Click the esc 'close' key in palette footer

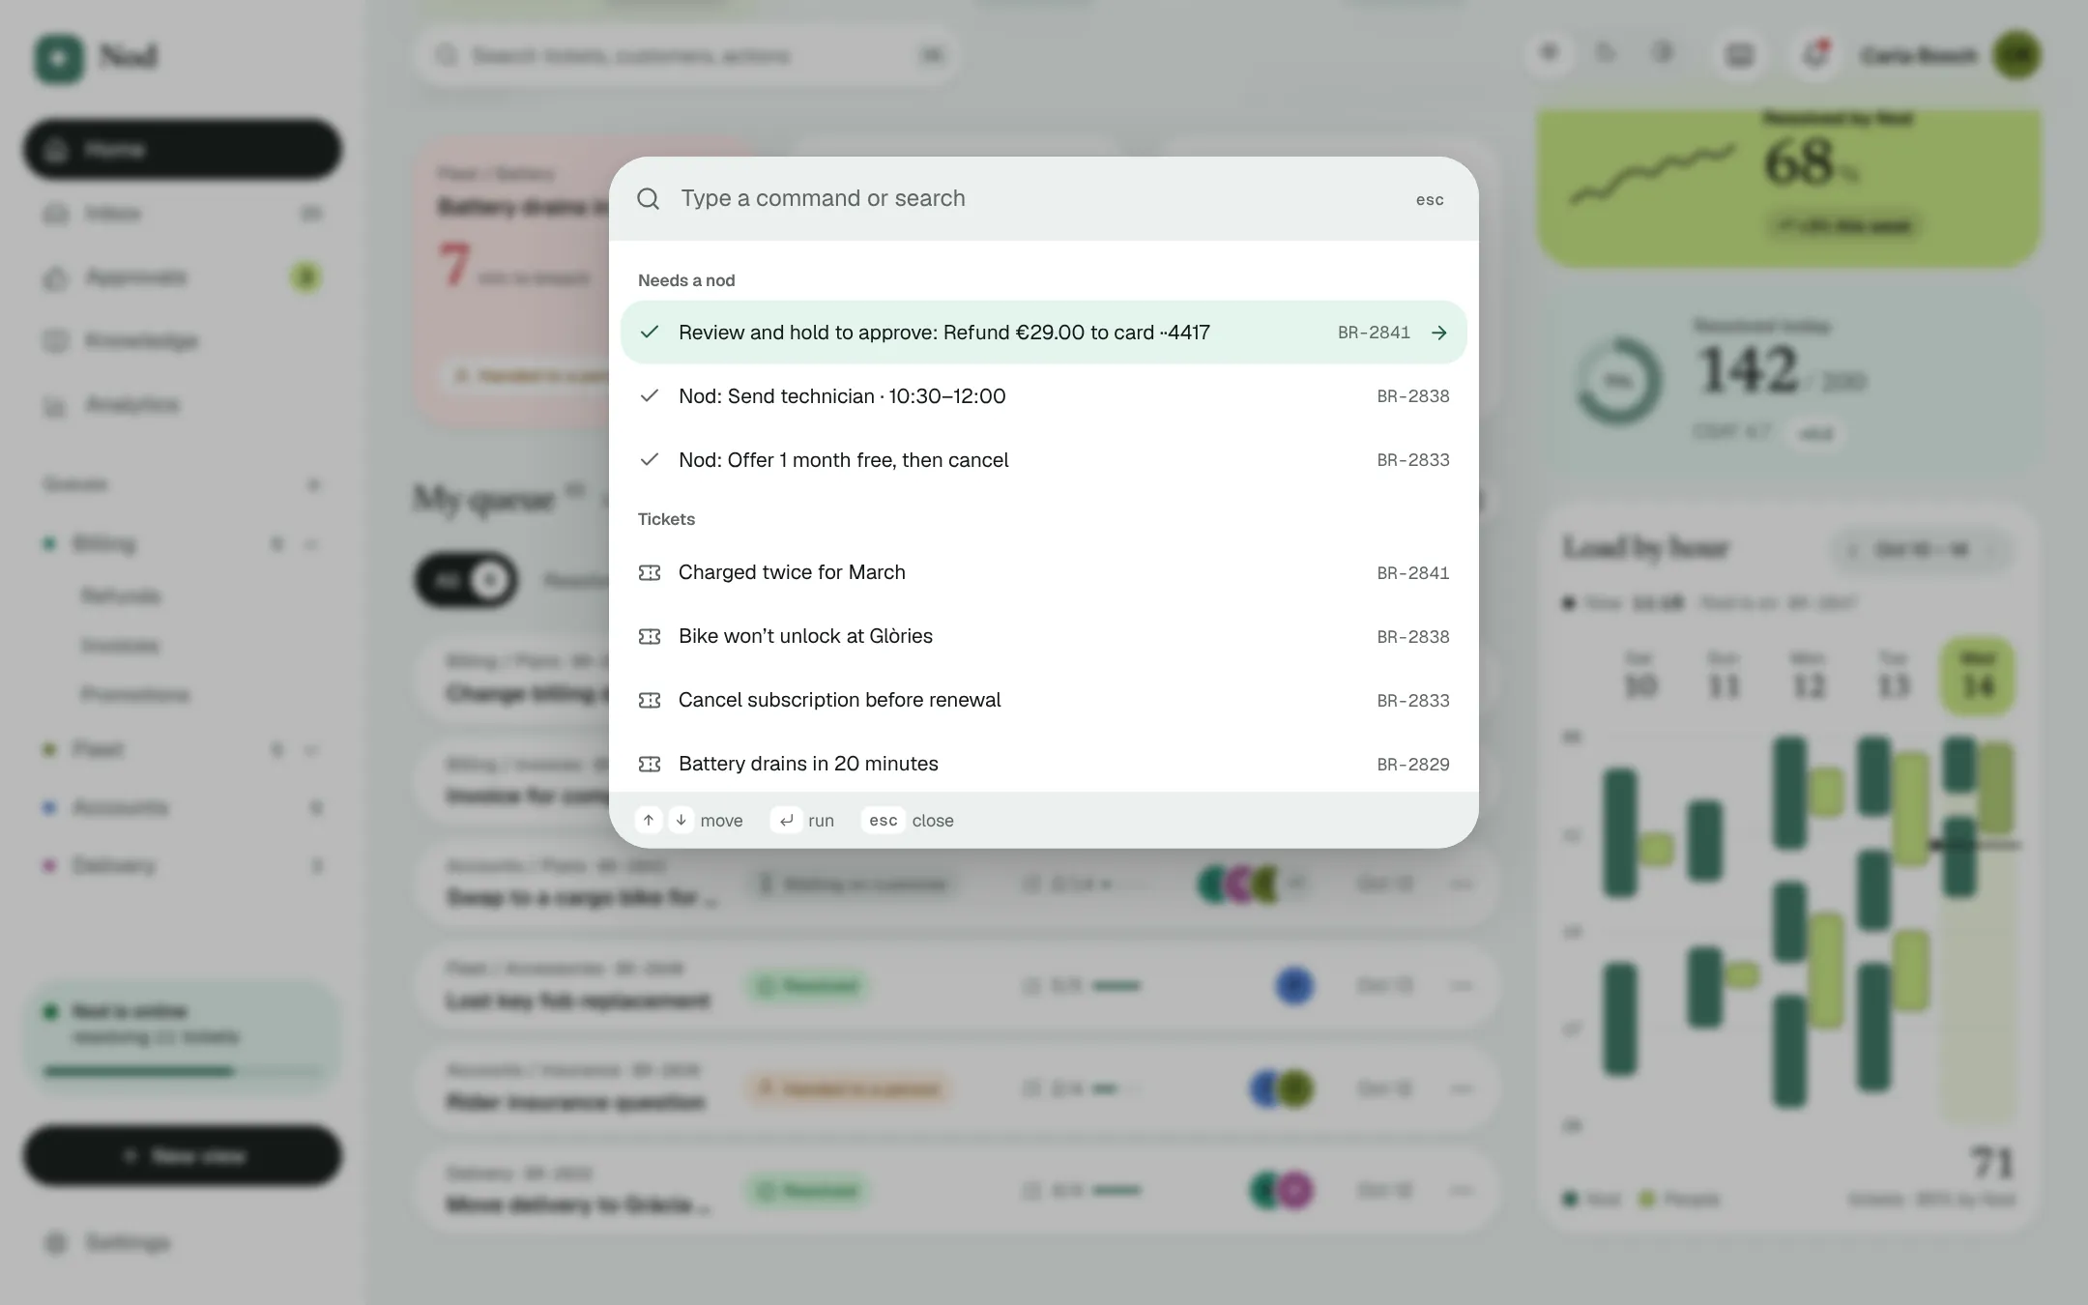click(883, 820)
